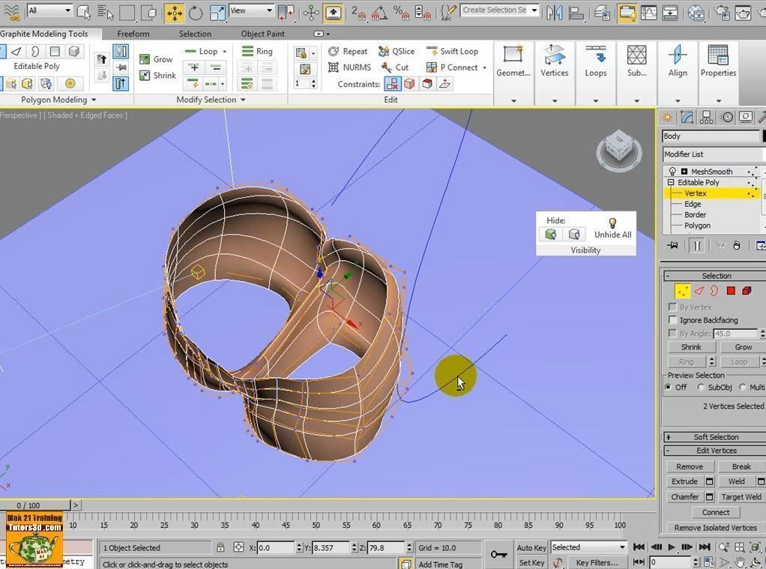Collapse the Editable Poly tree node
The height and width of the screenshot is (569, 766).
pos(671,182)
